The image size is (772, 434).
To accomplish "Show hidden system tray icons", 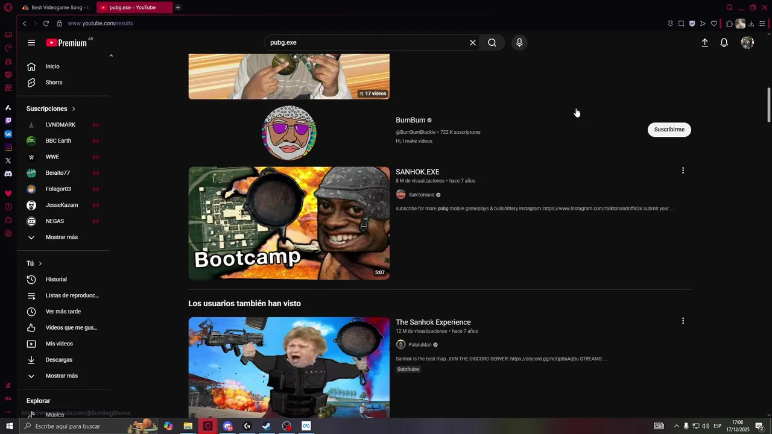I will [x=676, y=426].
